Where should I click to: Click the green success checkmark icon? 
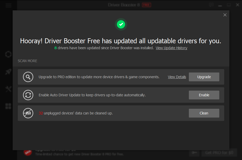[x=121, y=24]
